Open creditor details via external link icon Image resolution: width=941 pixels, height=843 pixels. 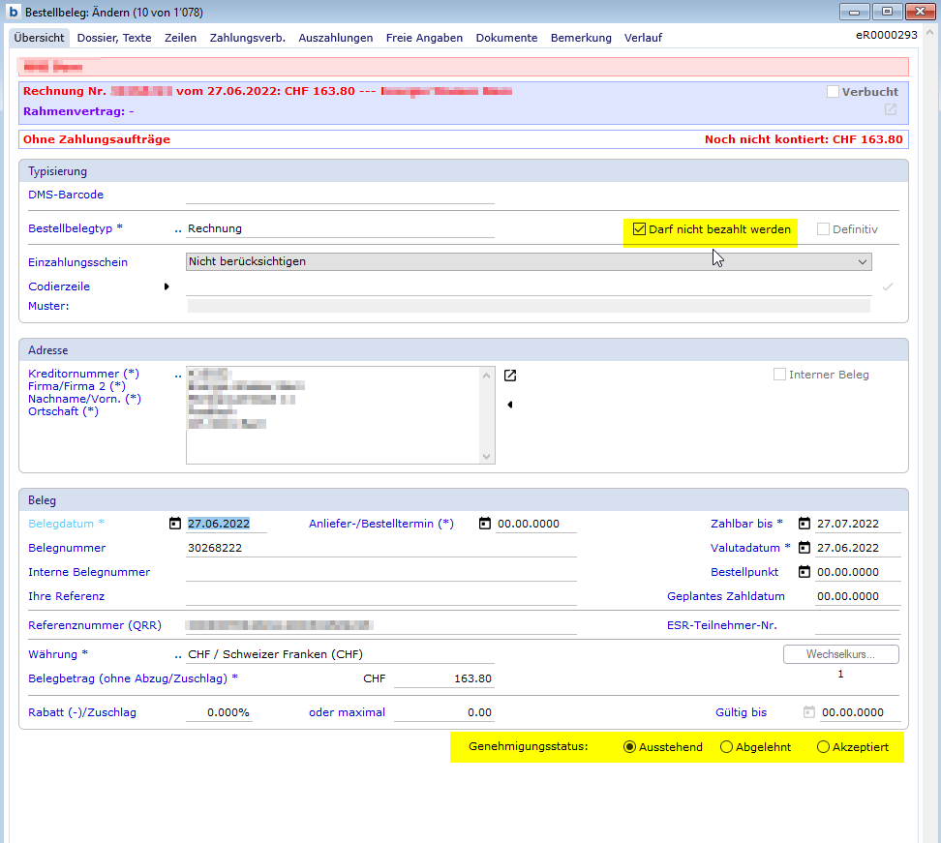(x=510, y=376)
